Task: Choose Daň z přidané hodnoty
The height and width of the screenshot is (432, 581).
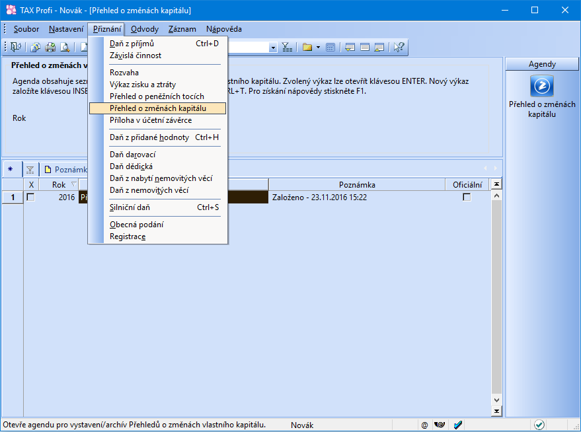Action: pyautogui.click(x=158, y=137)
